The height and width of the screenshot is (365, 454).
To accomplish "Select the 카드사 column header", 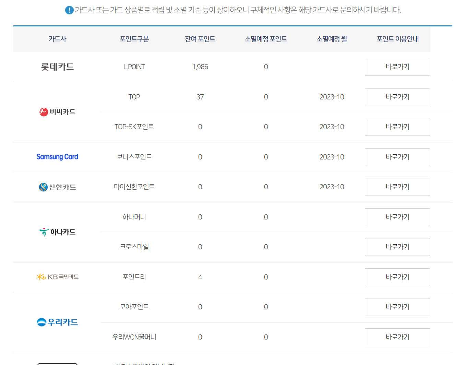I will point(57,39).
